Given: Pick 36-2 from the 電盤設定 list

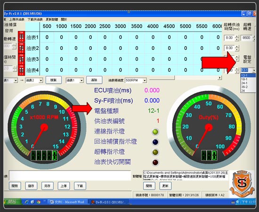Looking at the screenshot, I should click(x=248, y=87).
